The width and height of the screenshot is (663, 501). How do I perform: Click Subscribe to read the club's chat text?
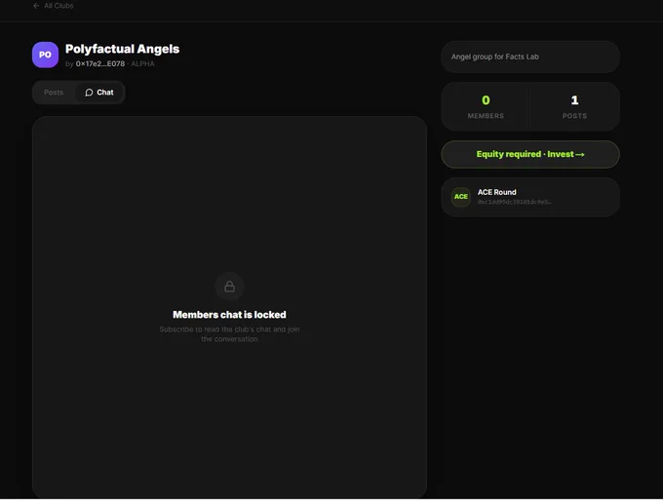click(x=229, y=334)
